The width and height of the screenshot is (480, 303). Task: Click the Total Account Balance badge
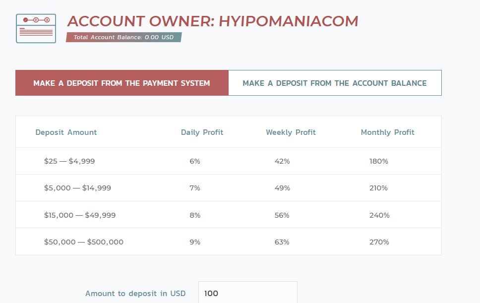(123, 37)
